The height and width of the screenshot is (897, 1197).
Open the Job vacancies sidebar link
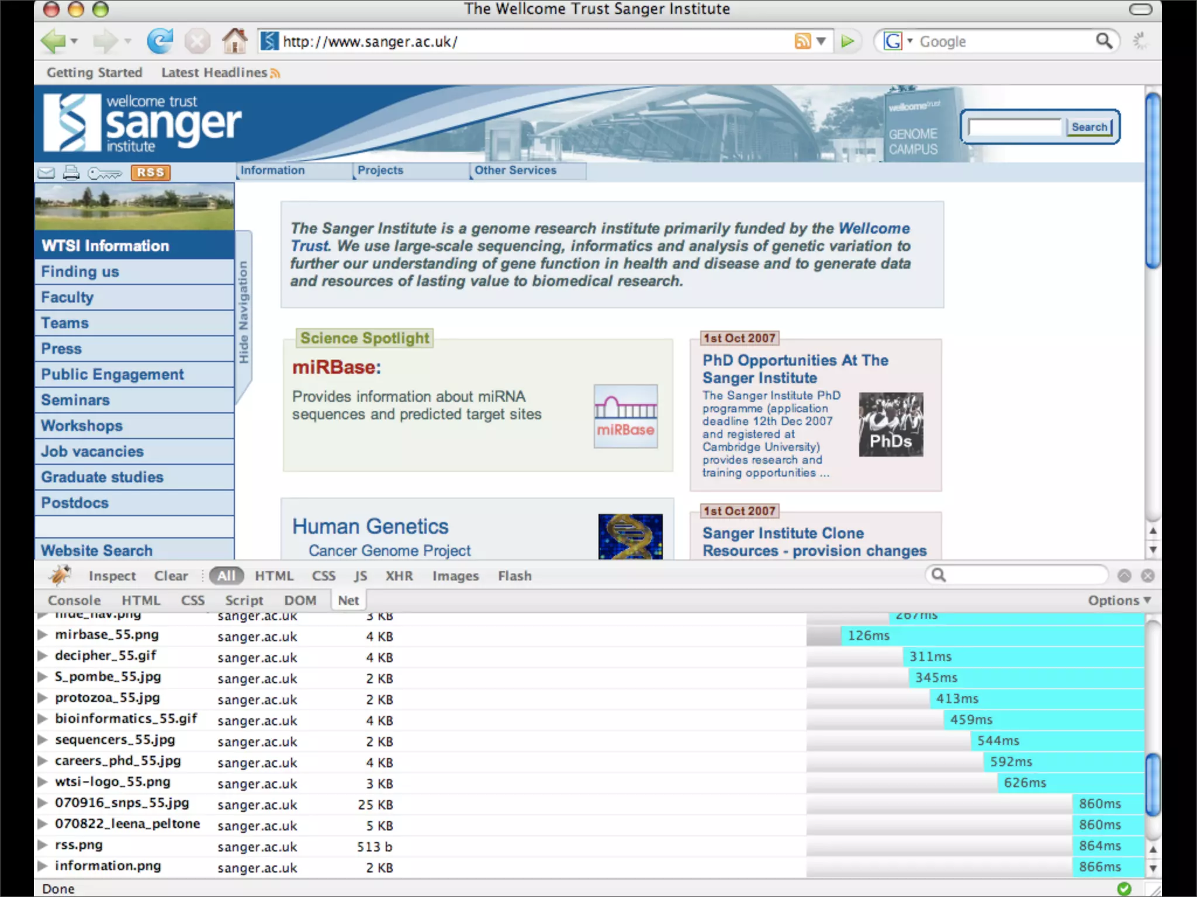coord(92,451)
